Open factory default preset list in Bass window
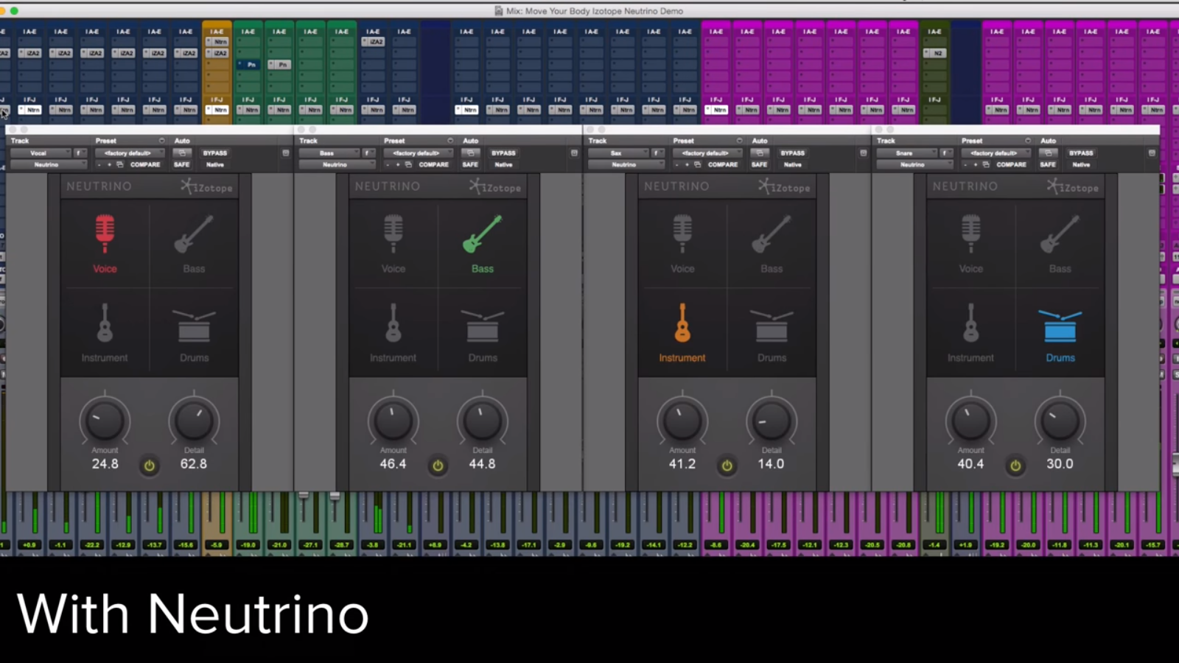1179x663 pixels. [417, 153]
